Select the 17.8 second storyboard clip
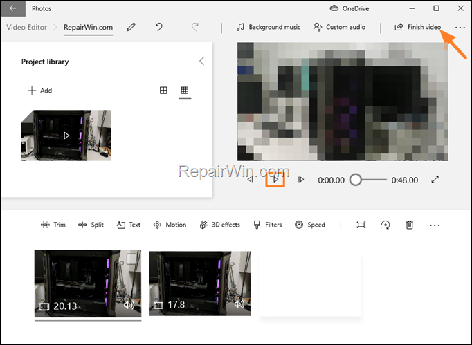The width and height of the screenshot is (472, 345). click(x=200, y=283)
